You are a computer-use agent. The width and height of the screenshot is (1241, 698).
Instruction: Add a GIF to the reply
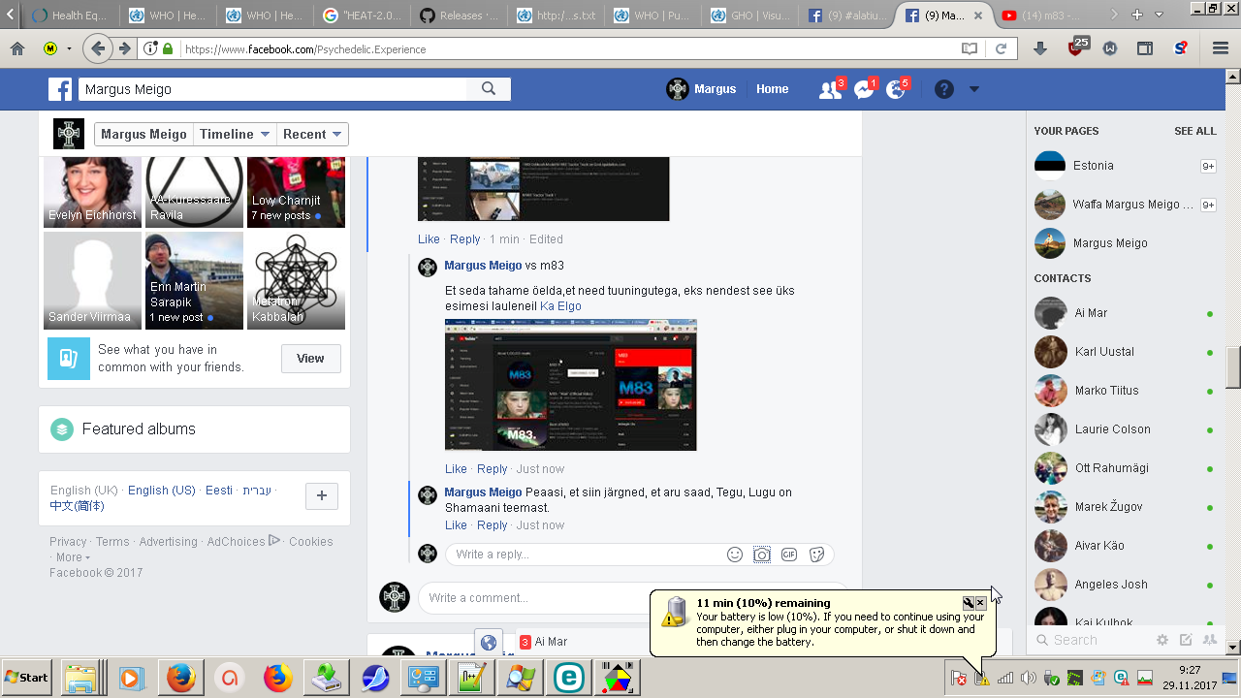pos(789,555)
